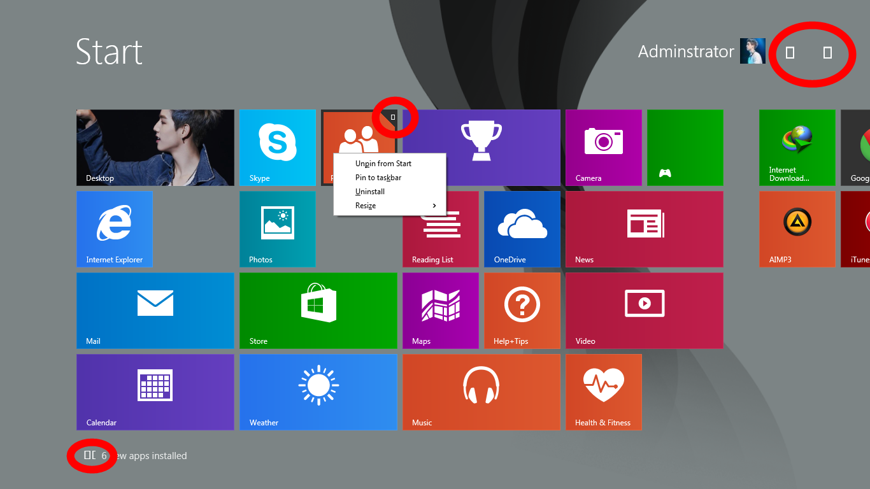The image size is (870, 489).
Task: Launch the Music app tile
Action: (x=481, y=392)
